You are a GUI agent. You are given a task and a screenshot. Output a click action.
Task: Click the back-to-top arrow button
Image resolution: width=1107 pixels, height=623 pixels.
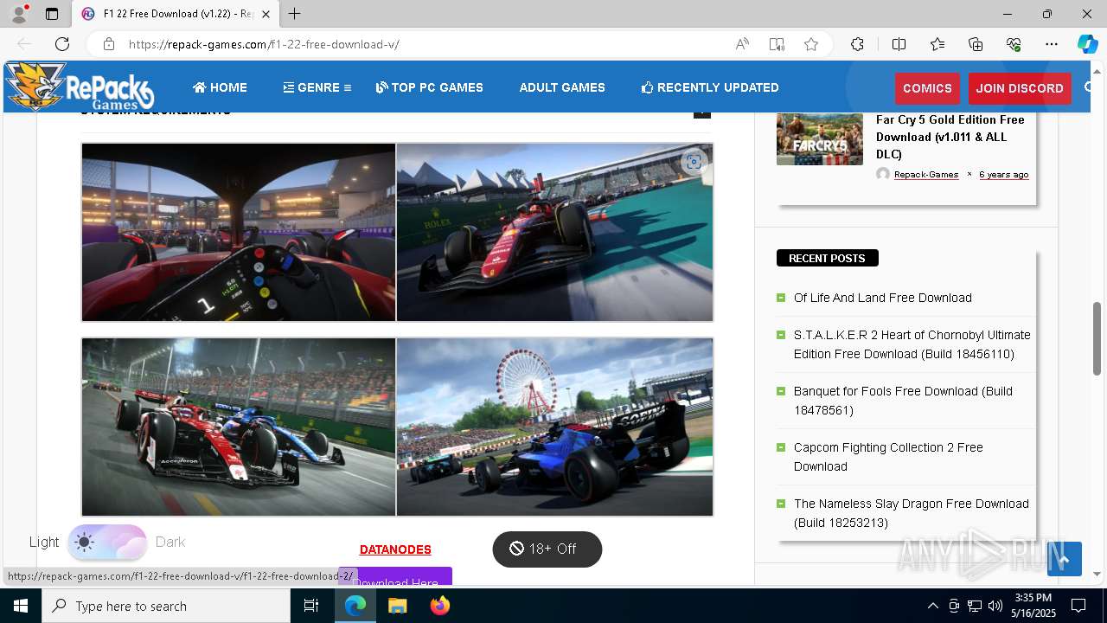[x=1065, y=559]
